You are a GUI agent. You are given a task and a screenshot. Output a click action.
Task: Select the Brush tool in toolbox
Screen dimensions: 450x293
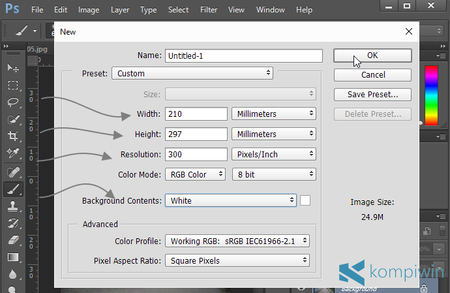tap(13, 189)
